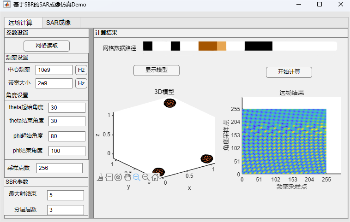Start computation with 开始计算 button
350x222 pixels.
(x=289, y=72)
